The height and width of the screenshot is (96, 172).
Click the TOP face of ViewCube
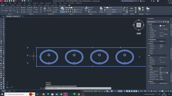tap(139, 25)
